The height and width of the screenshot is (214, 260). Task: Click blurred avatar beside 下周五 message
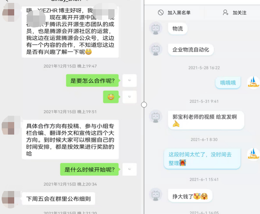coord(10,199)
